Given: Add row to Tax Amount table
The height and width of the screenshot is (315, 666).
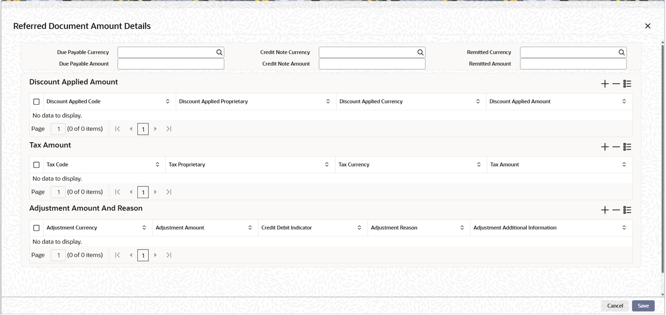Looking at the screenshot, I should [x=605, y=147].
